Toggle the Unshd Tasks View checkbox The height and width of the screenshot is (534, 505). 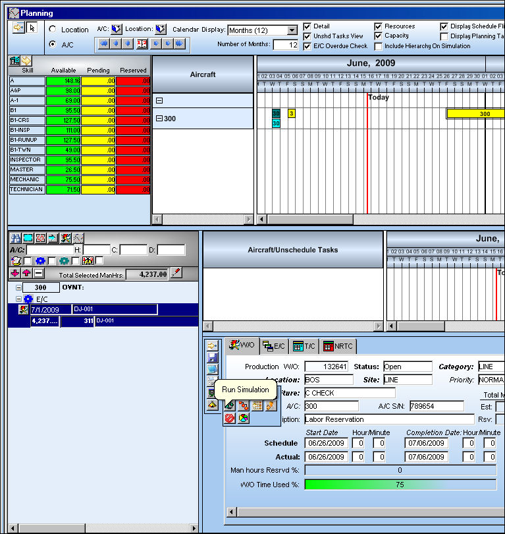(x=307, y=36)
